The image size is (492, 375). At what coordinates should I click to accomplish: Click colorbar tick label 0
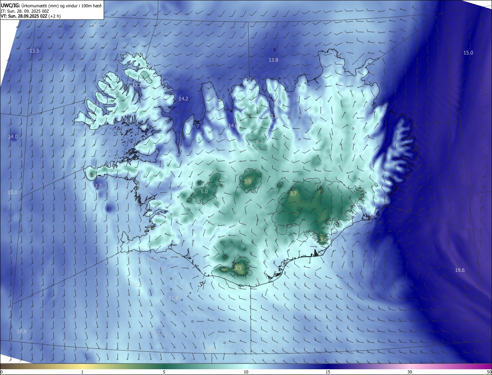[x=2, y=372]
